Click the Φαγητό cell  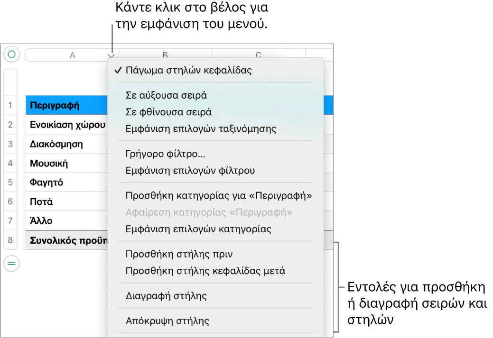66,183
